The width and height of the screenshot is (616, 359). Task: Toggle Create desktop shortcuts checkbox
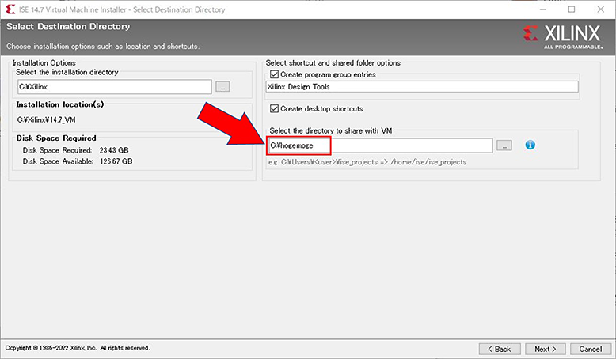point(274,108)
